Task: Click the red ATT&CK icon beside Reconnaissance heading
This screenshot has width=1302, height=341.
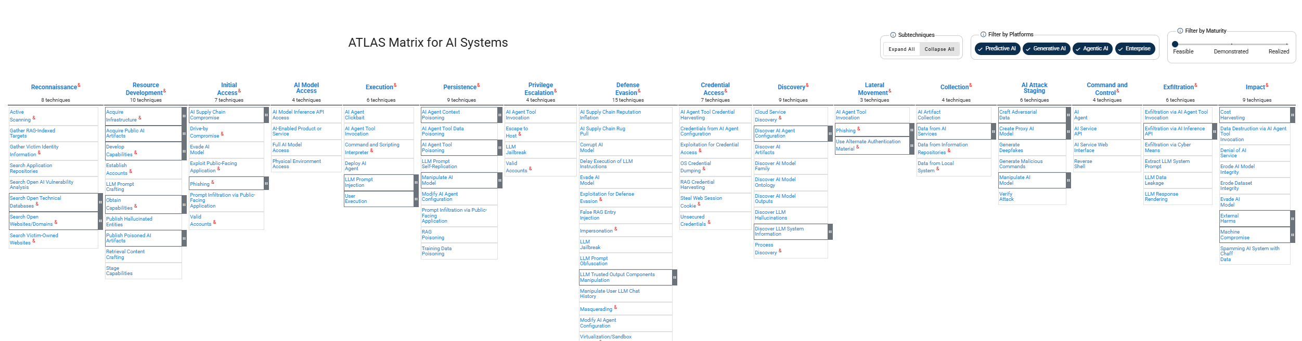Action: click(x=79, y=85)
